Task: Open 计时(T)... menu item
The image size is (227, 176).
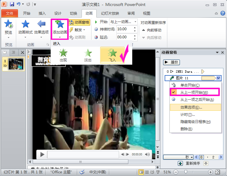Action: tap(196, 115)
